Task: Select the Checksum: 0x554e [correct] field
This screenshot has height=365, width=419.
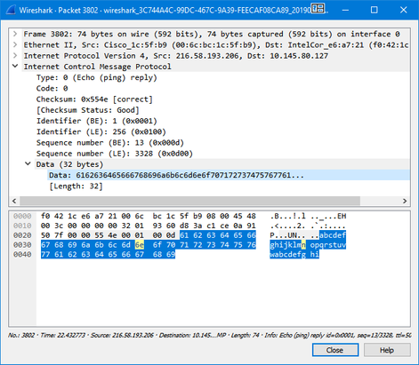Action: tap(94, 99)
